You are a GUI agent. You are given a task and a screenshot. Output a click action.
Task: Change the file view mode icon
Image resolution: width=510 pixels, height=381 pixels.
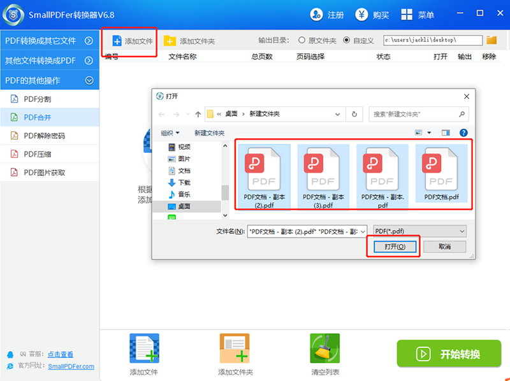pyautogui.click(x=418, y=133)
